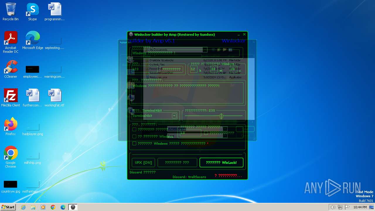Click the transparency slider handle at 235
Image resolution: width=375 pixels, height=211 pixels.
[x=221, y=116]
